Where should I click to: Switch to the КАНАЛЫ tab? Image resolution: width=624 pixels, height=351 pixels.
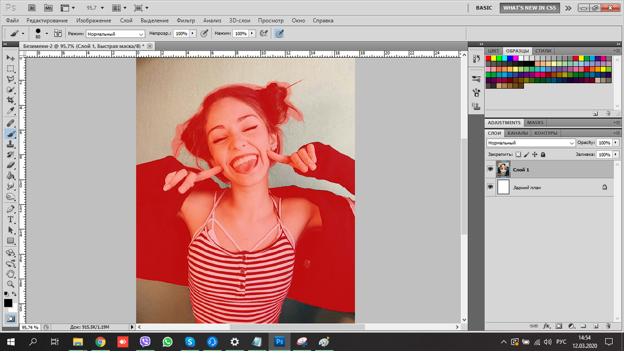517,133
